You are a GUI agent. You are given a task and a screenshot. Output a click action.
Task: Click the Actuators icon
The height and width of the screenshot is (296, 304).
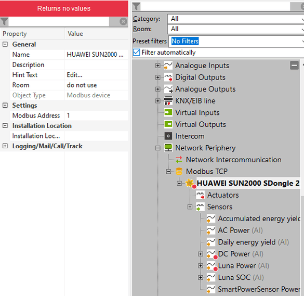[x=200, y=195]
